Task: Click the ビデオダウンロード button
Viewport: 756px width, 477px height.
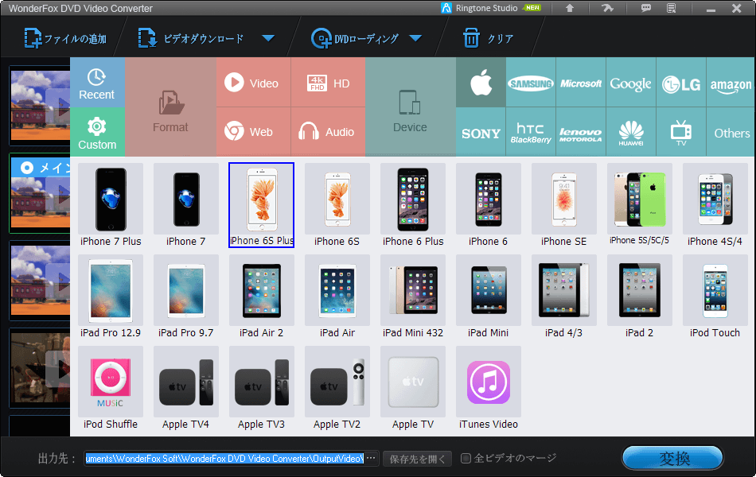Action: tap(191, 38)
